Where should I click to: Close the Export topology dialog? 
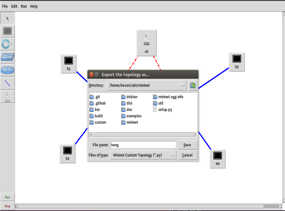(92, 74)
